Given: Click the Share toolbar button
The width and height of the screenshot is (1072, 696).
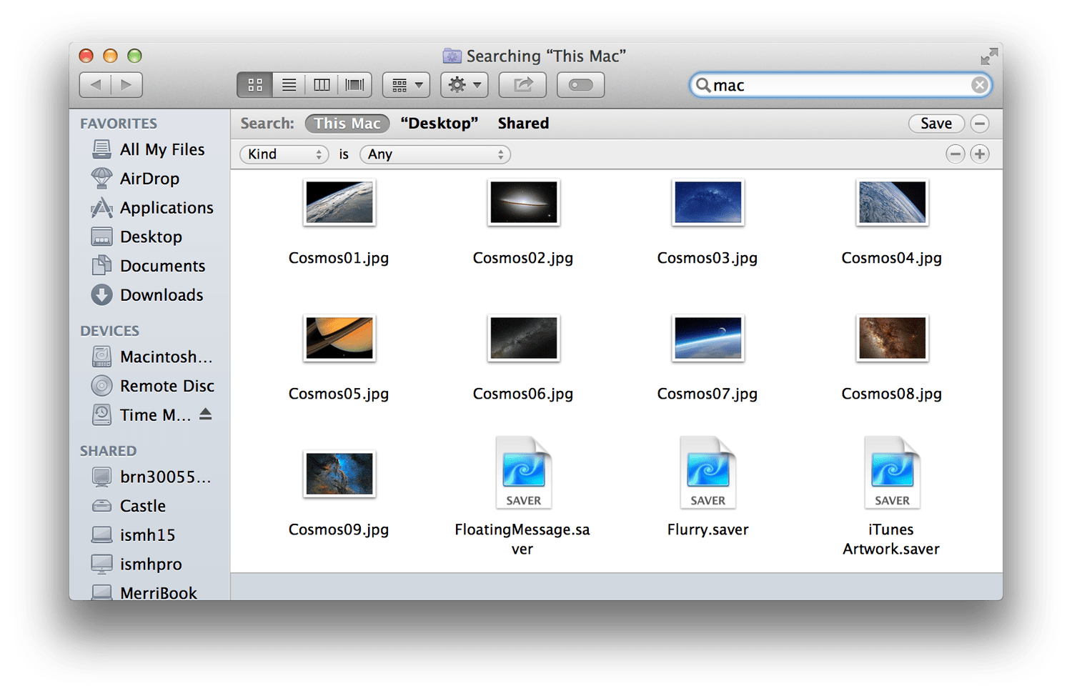Looking at the screenshot, I should point(522,85).
